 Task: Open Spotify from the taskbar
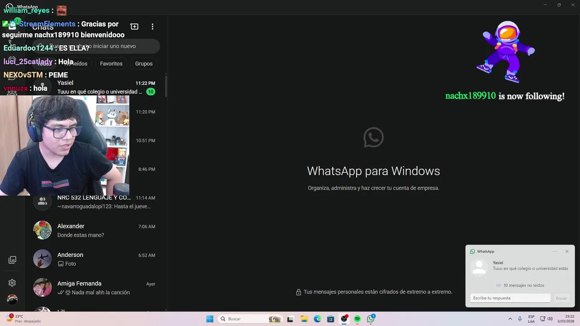[x=358, y=319]
